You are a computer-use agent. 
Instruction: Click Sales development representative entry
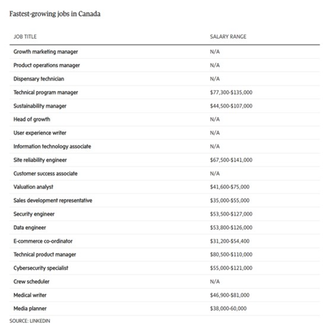[53, 201]
